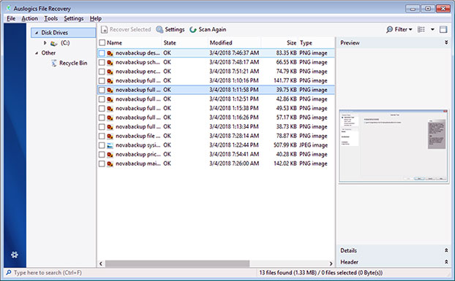Open the Help menu
The image size is (455, 281).
(96, 18)
